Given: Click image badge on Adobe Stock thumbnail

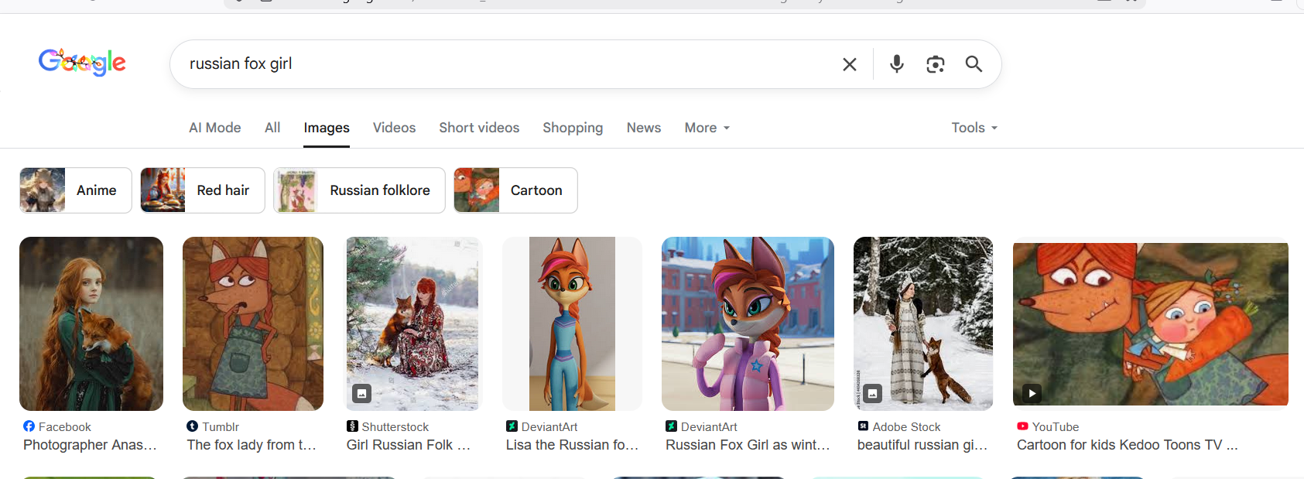Looking at the screenshot, I should (x=872, y=393).
